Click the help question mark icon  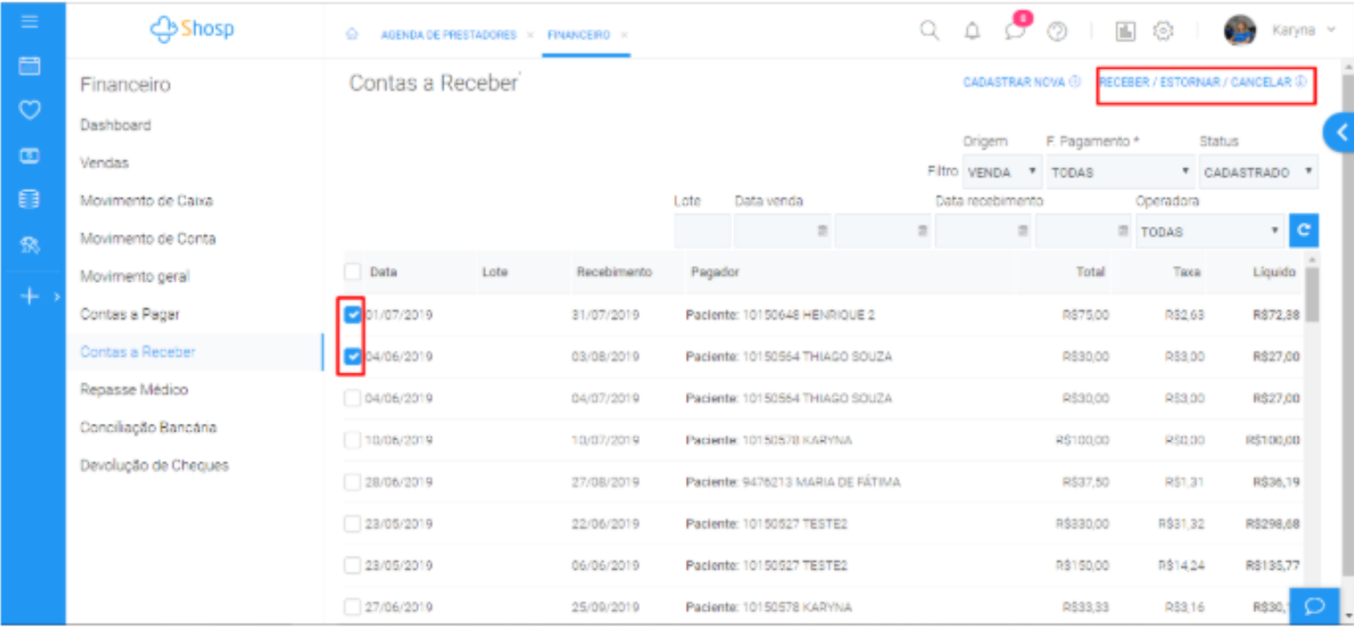[x=1057, y=32]
